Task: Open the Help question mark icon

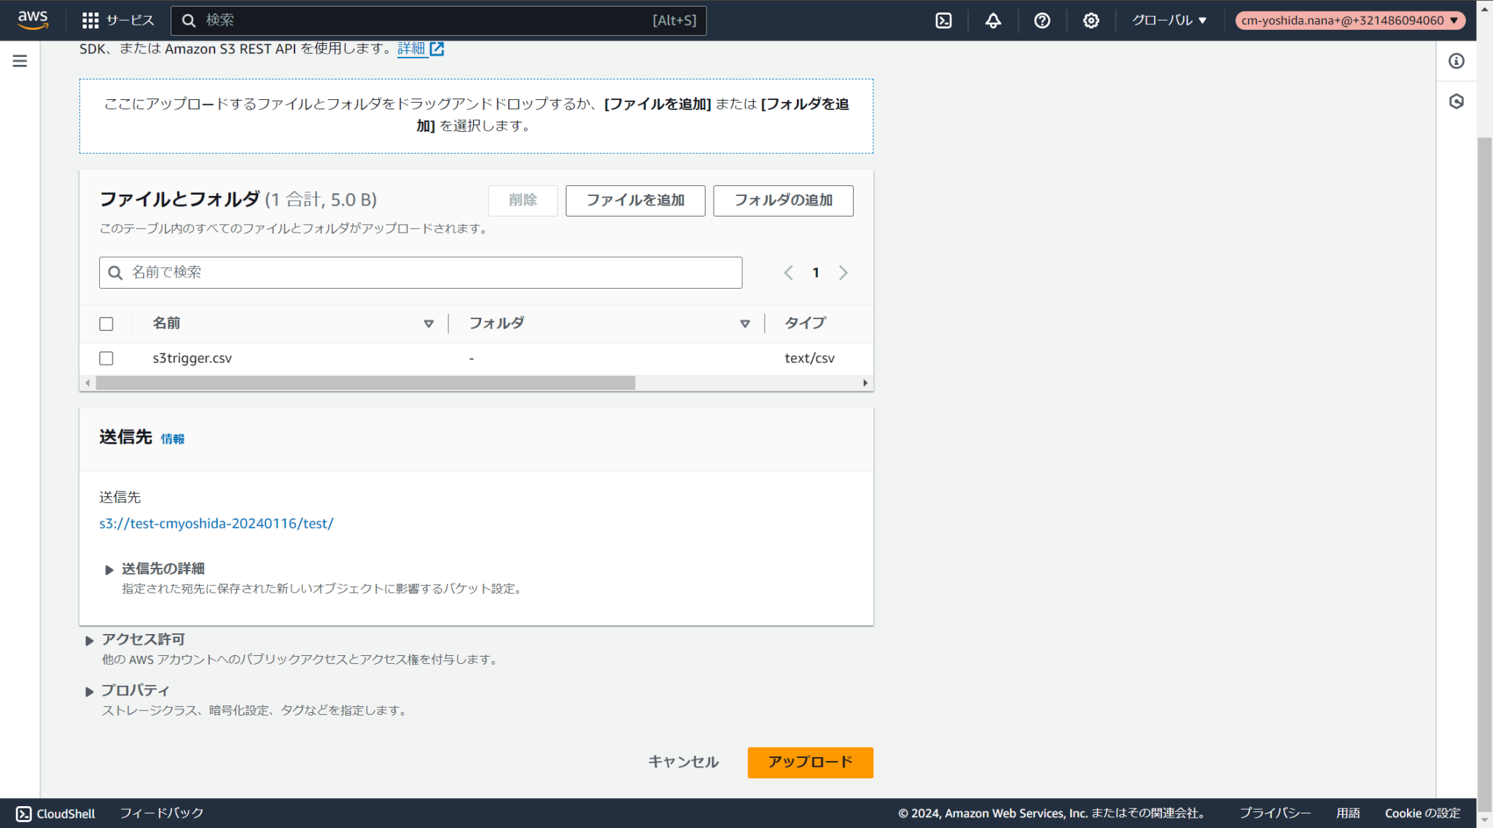Action: 1042,20
